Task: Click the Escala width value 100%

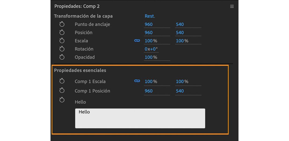Action: click(151, 41)
